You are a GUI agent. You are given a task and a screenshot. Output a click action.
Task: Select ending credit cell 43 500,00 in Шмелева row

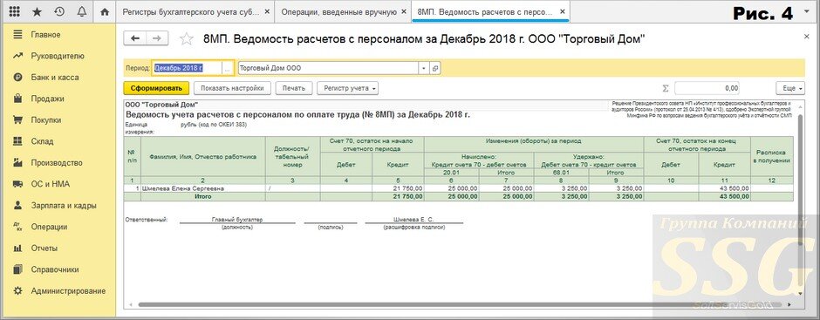point(723,188)
